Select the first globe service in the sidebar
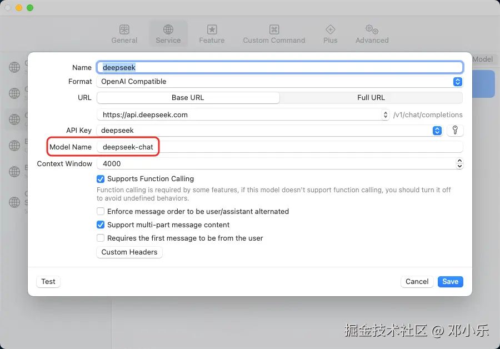 coord(14,67)
